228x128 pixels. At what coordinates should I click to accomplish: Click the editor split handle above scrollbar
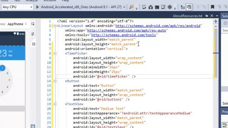216,21
